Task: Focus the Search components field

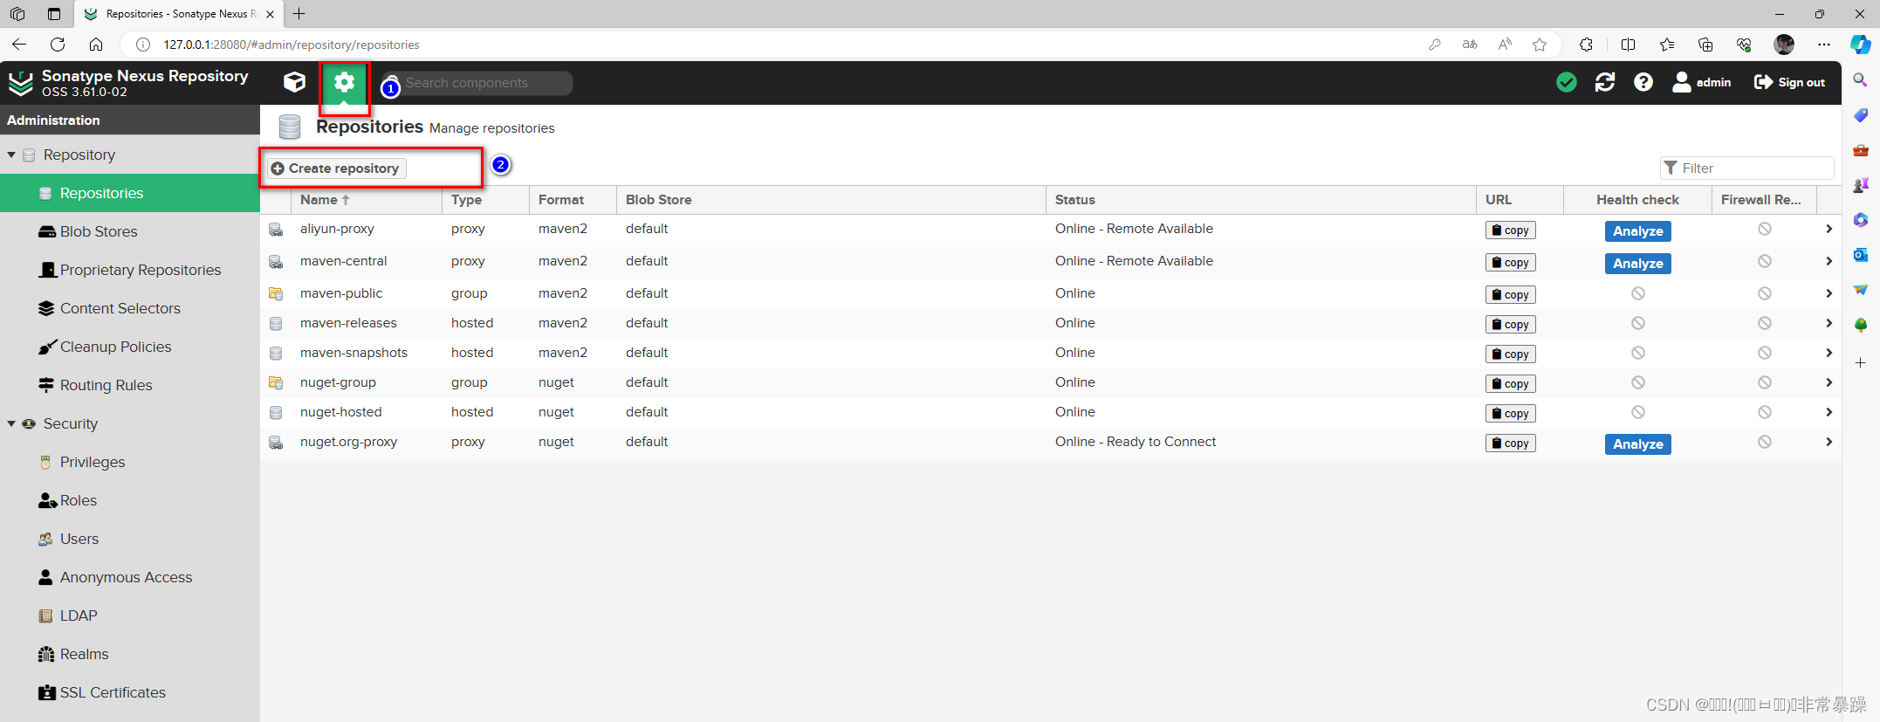Action: click(477, 83)
